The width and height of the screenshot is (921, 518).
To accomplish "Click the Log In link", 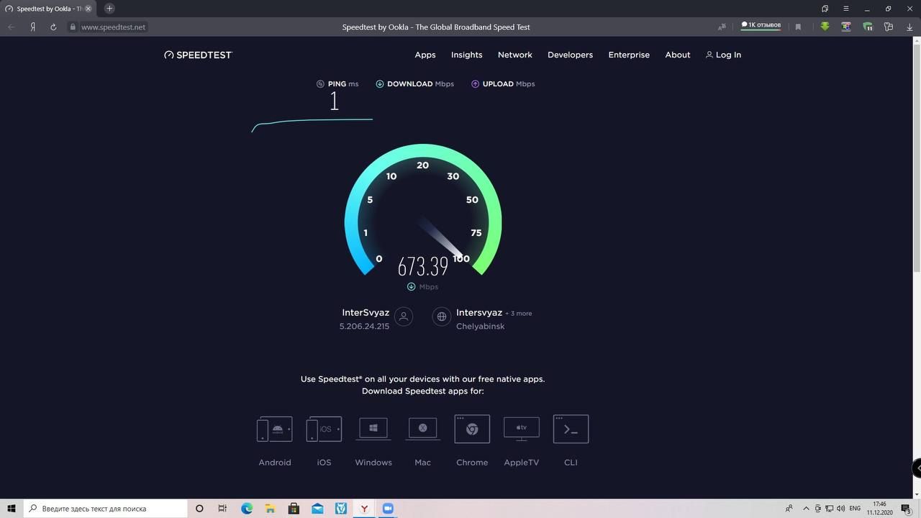I will (x=723, y=55).
